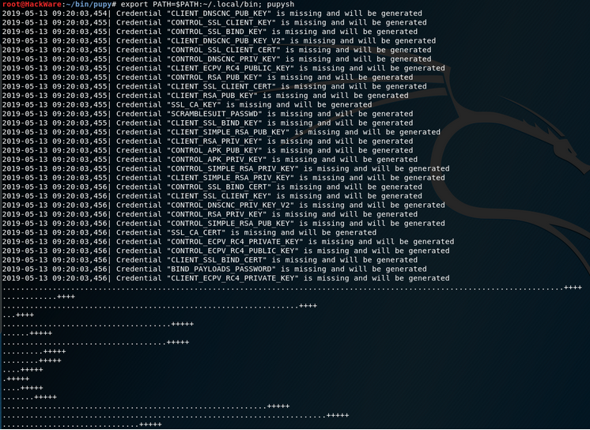Select "CLIENT_DNSCNC_PUB_KEY_V2" credential name
Screen dimensions: 590x430
[225, 40]
